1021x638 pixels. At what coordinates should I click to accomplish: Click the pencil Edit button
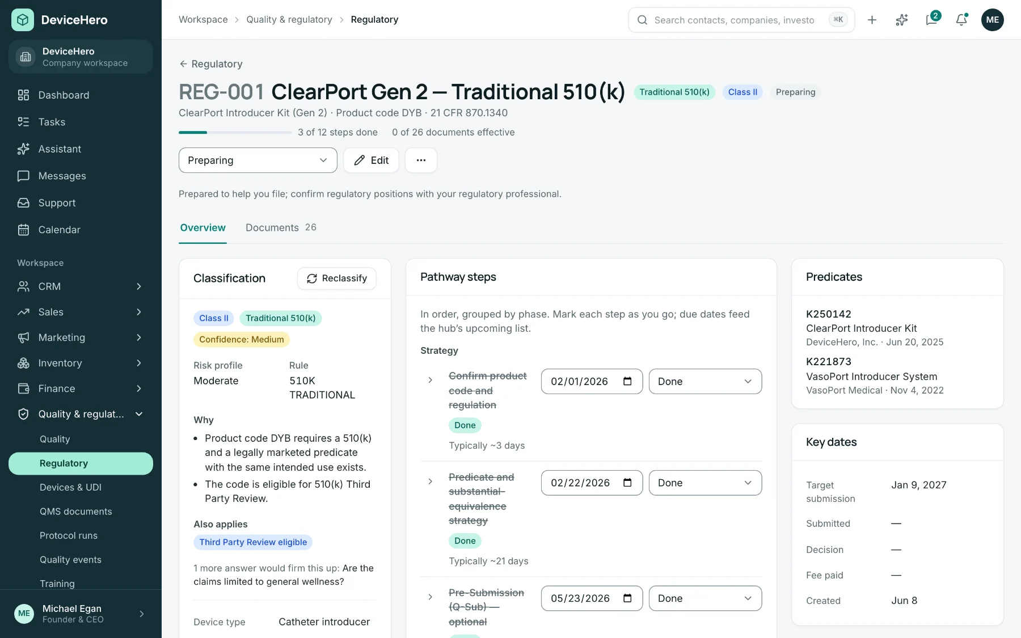[371, 160]
